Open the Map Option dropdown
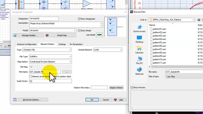The width and height of the screenshot is (203, 114). [50, 62]
